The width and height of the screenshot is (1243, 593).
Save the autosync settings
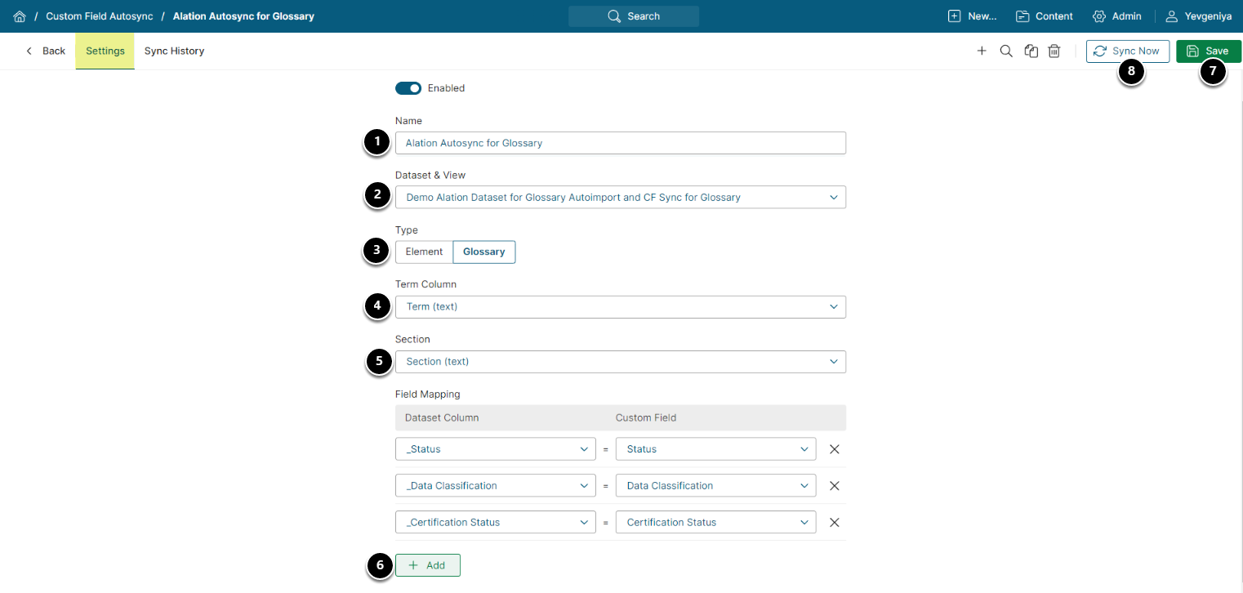click(x=1208, y=51)
